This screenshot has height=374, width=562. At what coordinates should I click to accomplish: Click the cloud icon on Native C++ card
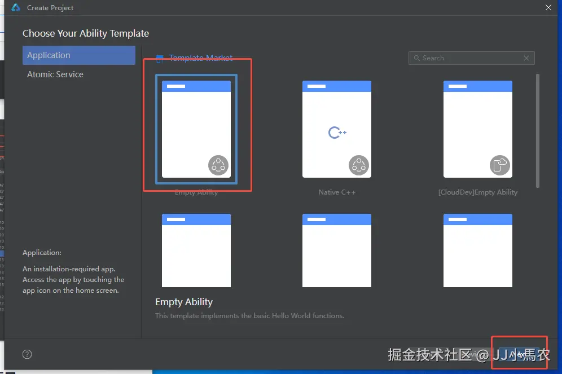(x=359, y=165)
